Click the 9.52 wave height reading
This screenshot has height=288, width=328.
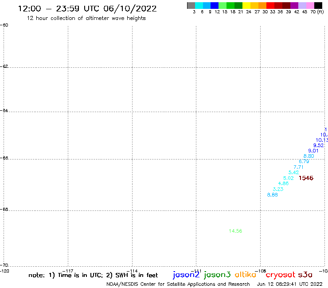click(x=318, y=145)
